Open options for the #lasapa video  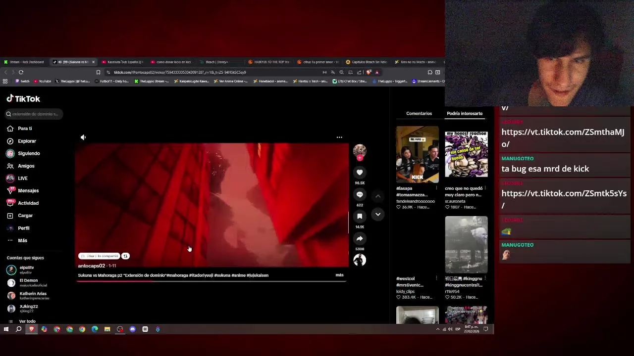click(x=436, y=188)
